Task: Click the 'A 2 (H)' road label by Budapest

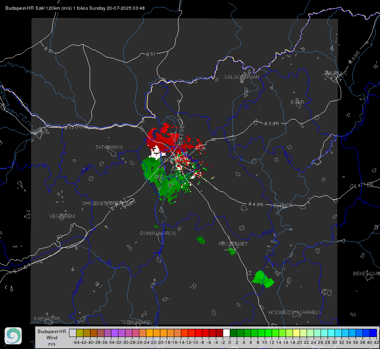Action: click(x=182, y=133)
